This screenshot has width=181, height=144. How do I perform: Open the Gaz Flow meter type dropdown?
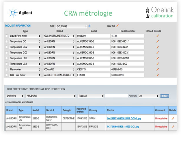tap(25, 75)
